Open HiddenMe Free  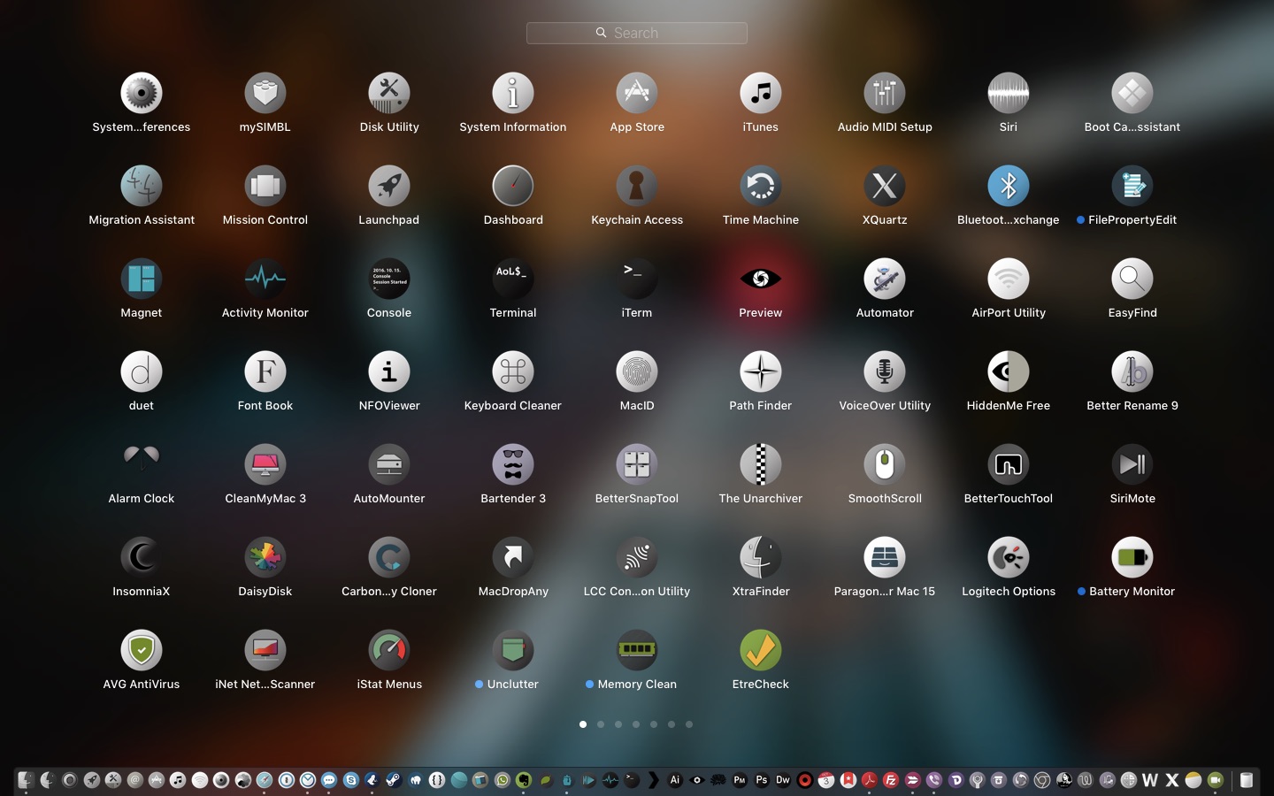(1009, 371)
